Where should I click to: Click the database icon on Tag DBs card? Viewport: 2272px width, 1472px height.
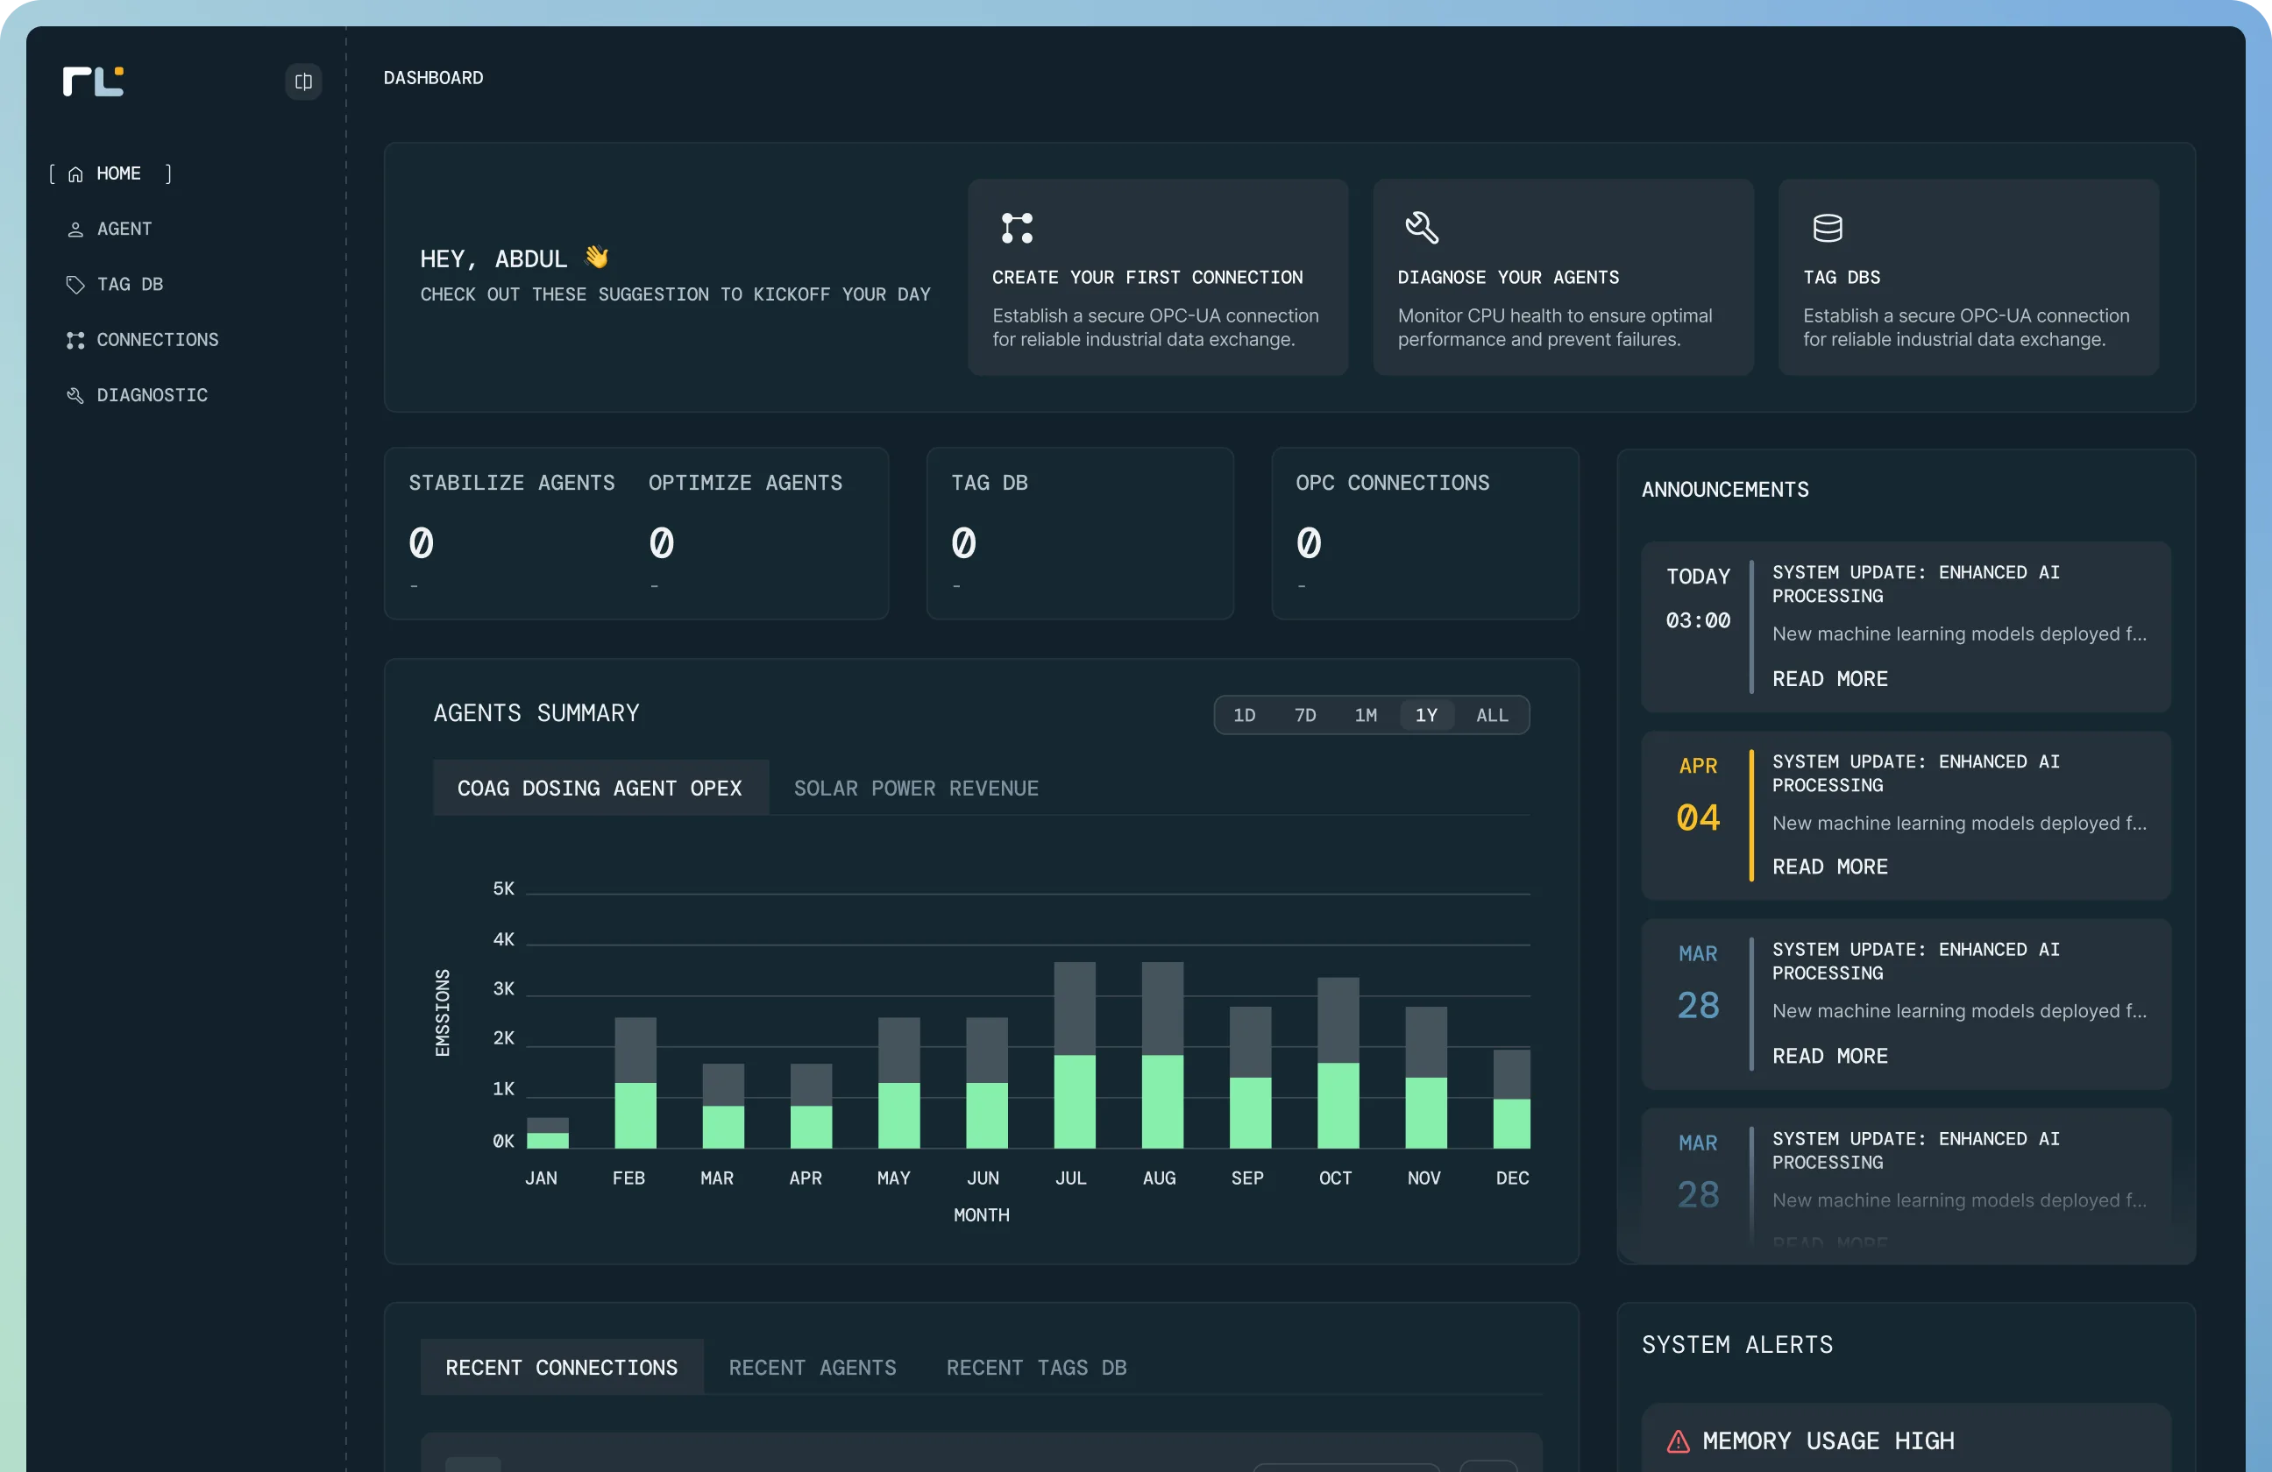[1827, 228]
